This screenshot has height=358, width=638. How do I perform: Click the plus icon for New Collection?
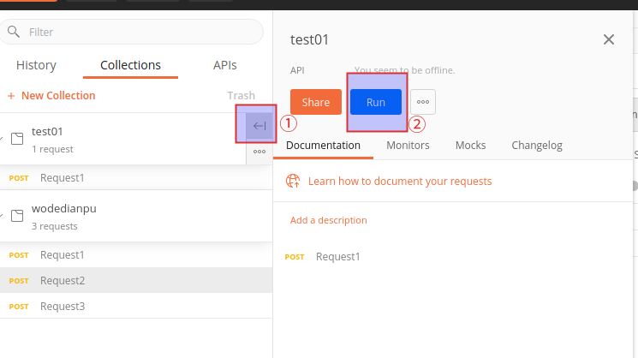click(x=11, y=96)
